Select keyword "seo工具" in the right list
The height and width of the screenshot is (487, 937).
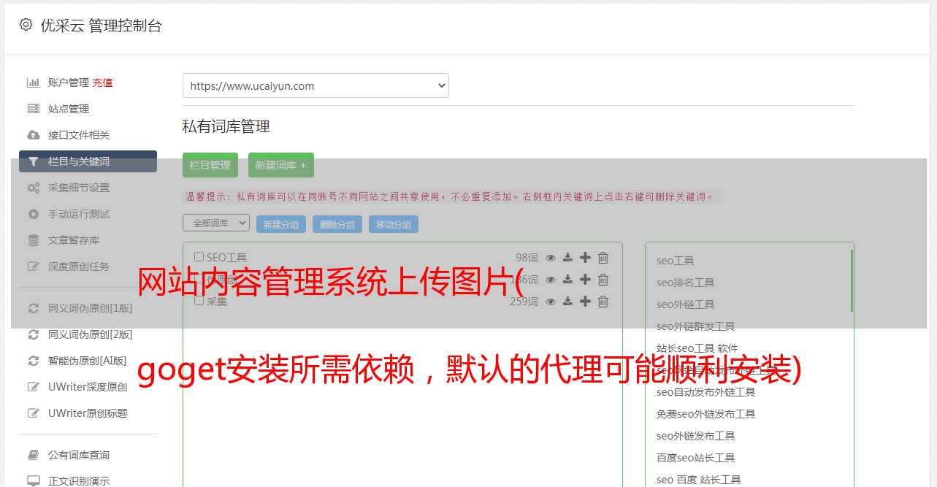(676, 261)
